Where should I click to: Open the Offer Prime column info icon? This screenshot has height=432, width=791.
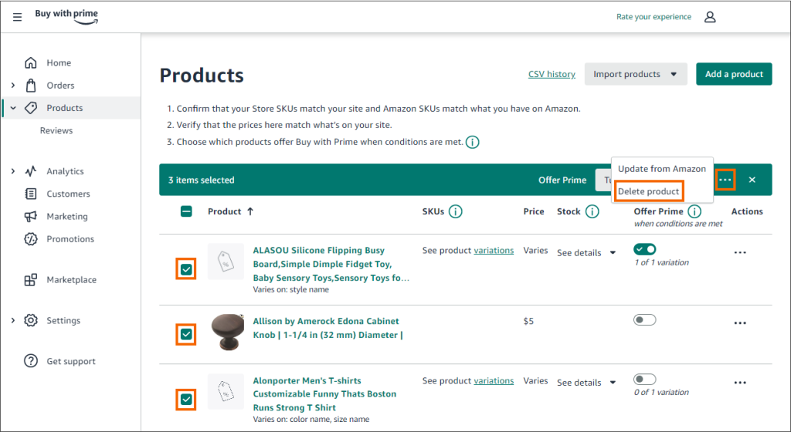coord(694,211)
